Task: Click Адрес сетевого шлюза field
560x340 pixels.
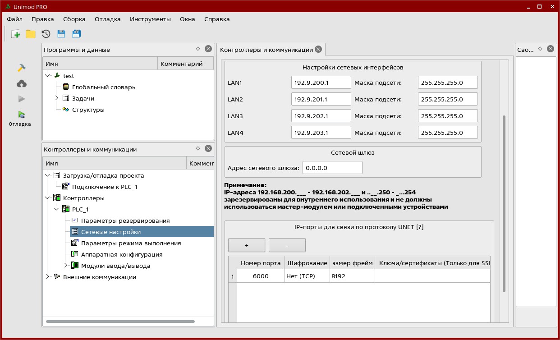Action: click(332, 168)
